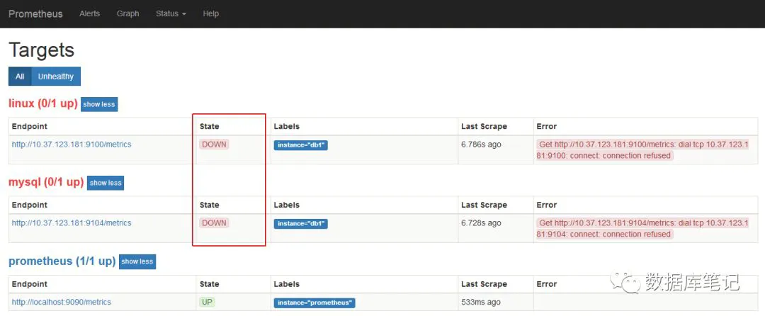Click the 6.786s ago last scrape value
This screenshot has height=316, width=765.
coord(481,145)
